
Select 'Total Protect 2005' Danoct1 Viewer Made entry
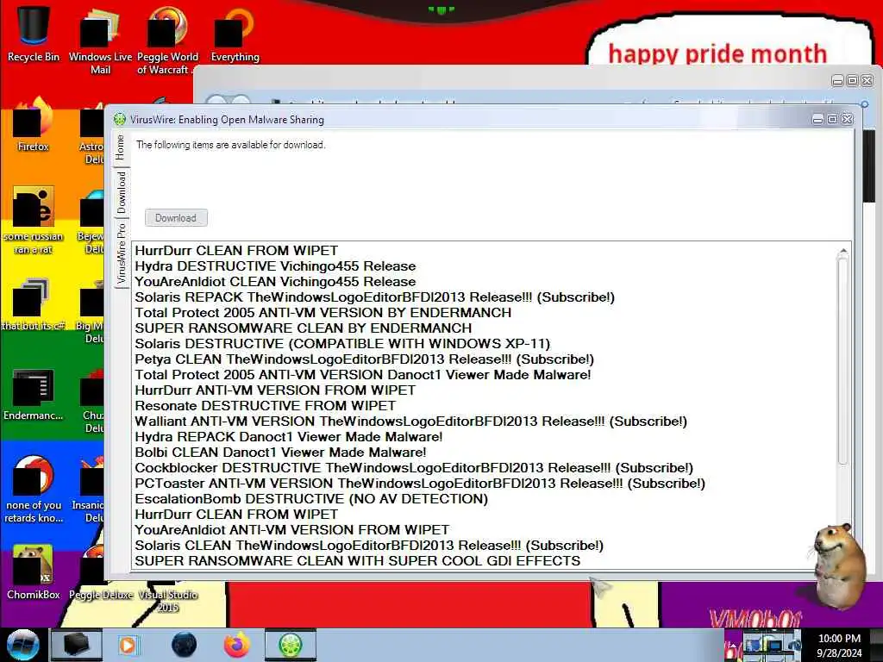(363, 375)
